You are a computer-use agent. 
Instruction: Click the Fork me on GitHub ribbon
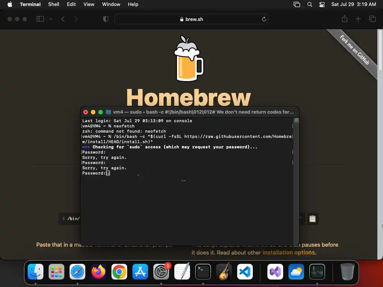click(x=355, y=50)
